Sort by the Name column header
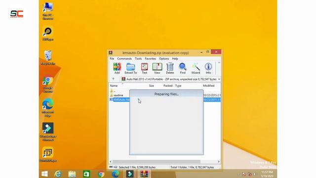 (114, 86)
